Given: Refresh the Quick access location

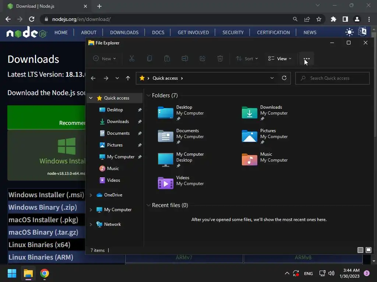Looking at the screenshot, I should click(x=284, y=78).
